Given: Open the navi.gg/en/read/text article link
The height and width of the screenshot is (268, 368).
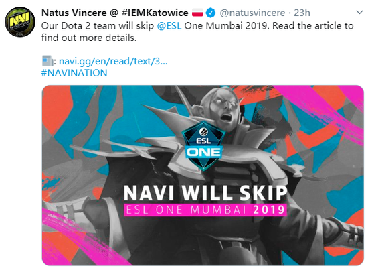Looking at the screenshot, I should click(113, 61).
